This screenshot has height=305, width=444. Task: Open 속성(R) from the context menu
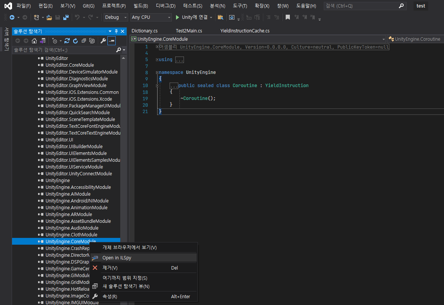pos(144,296)
